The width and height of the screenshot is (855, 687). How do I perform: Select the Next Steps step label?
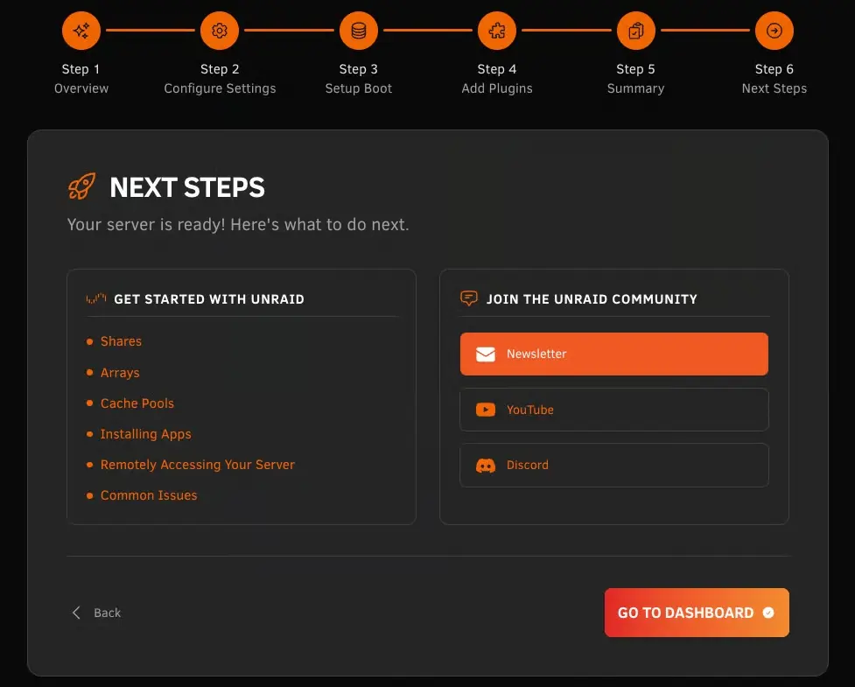(x=774, y=88)
